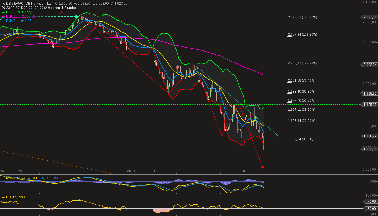The height and width of the screenshot is (216, 378).
Task: Click the MACD value -8,14
Action: [x=36, y=178]
